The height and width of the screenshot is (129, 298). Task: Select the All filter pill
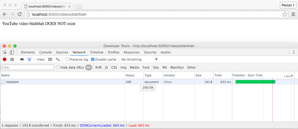click(88, 67)
